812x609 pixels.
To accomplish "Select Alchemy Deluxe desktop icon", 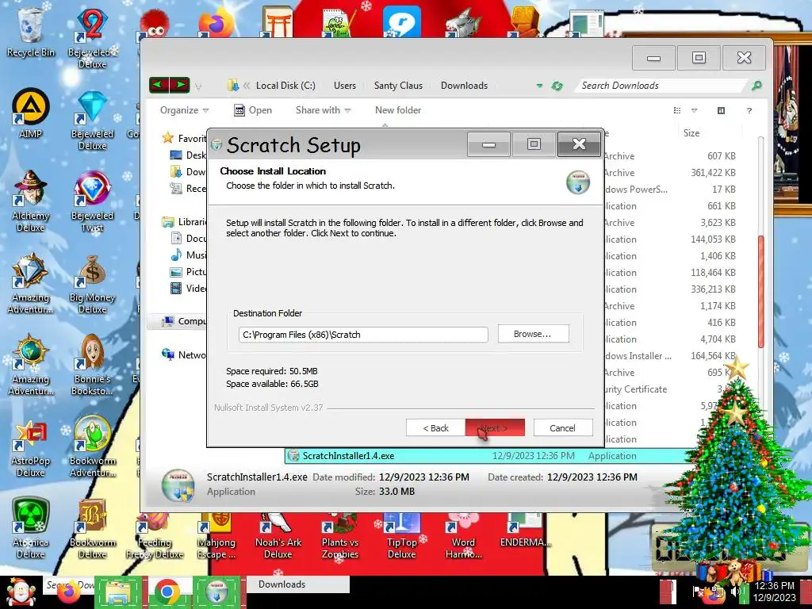I will click(x=31, y=201).
